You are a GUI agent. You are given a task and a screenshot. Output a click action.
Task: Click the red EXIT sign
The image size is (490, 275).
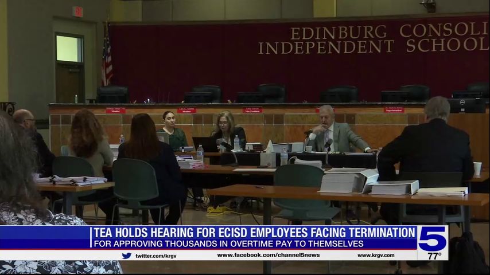tap(77, 11)
